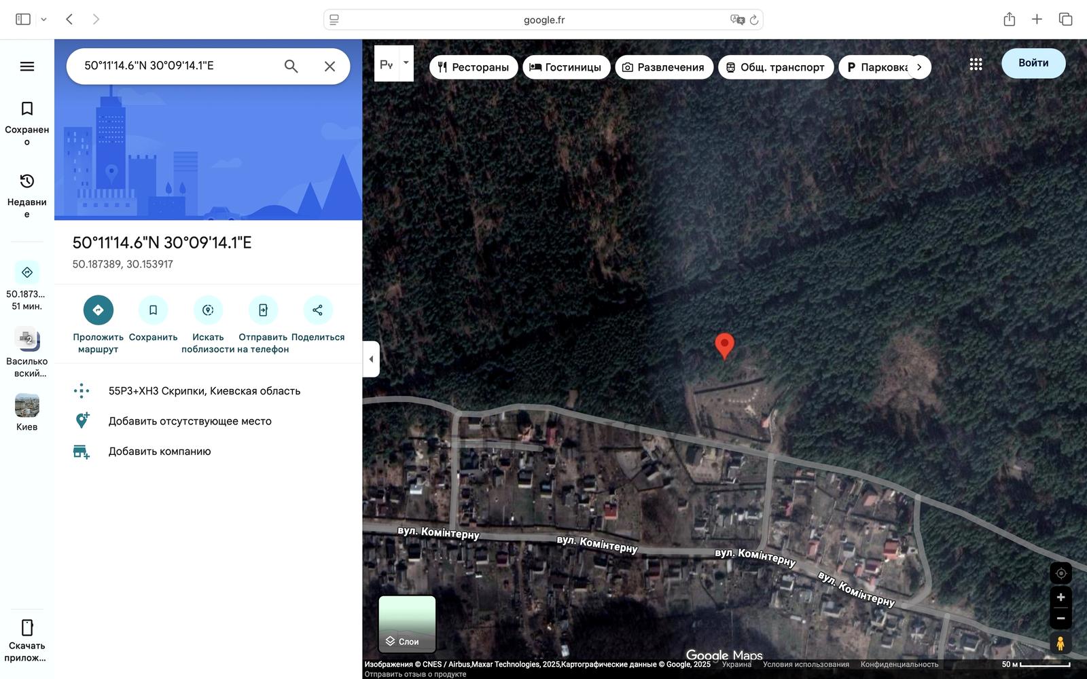Clear the search field with X
Image resolution: width=1087 pixels, height=679 pixels.
pos(329,66)
